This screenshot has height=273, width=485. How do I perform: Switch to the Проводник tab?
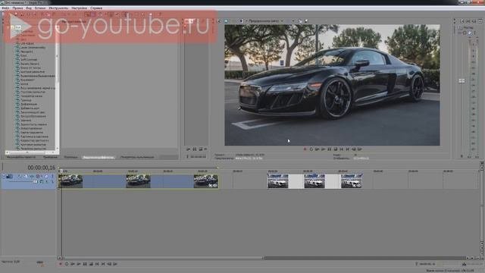click(x=50, y=157)
